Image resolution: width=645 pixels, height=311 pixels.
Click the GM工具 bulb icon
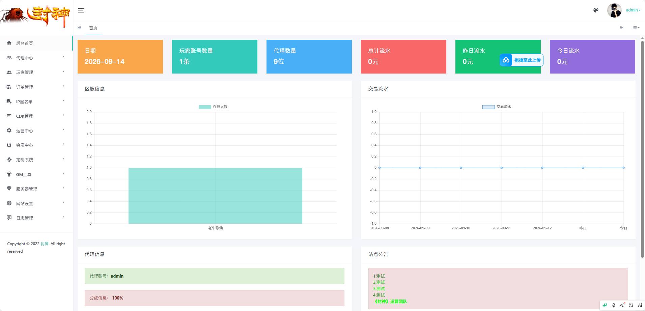coord(9,174)
